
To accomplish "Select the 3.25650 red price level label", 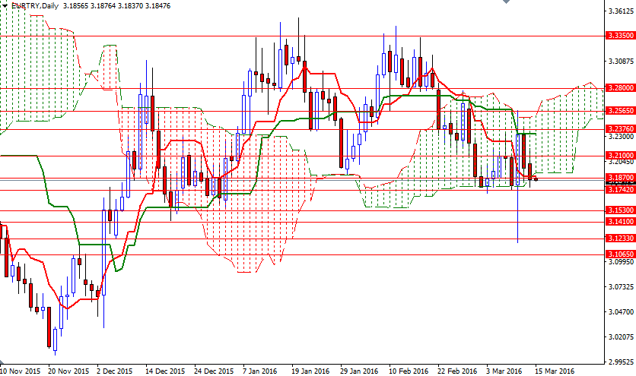I will pos(620,111).
